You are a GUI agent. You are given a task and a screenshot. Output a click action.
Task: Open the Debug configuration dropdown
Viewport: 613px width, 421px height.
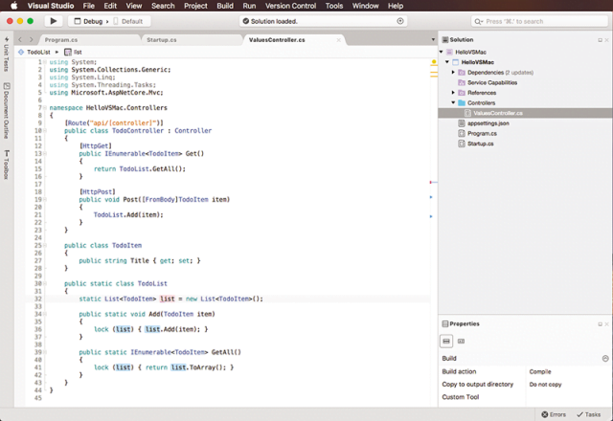pyautogui.click(x=94, y=20)
